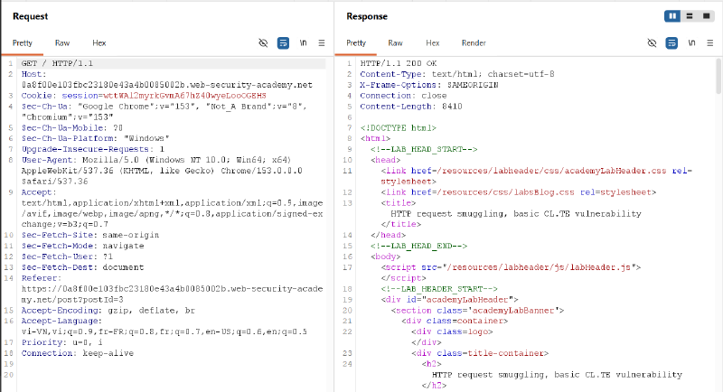Click the h2 heading text line
Screen dimensions: 723x392
[x=557, y=375]
